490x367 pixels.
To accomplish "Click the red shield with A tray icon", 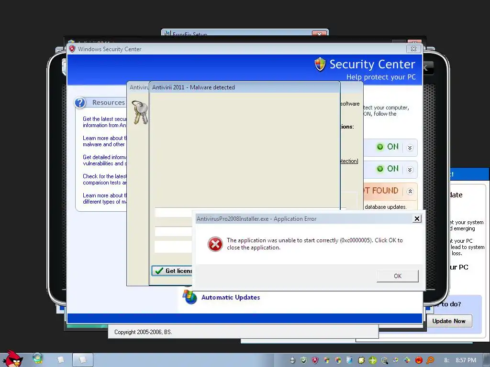I will pos(315,360).
